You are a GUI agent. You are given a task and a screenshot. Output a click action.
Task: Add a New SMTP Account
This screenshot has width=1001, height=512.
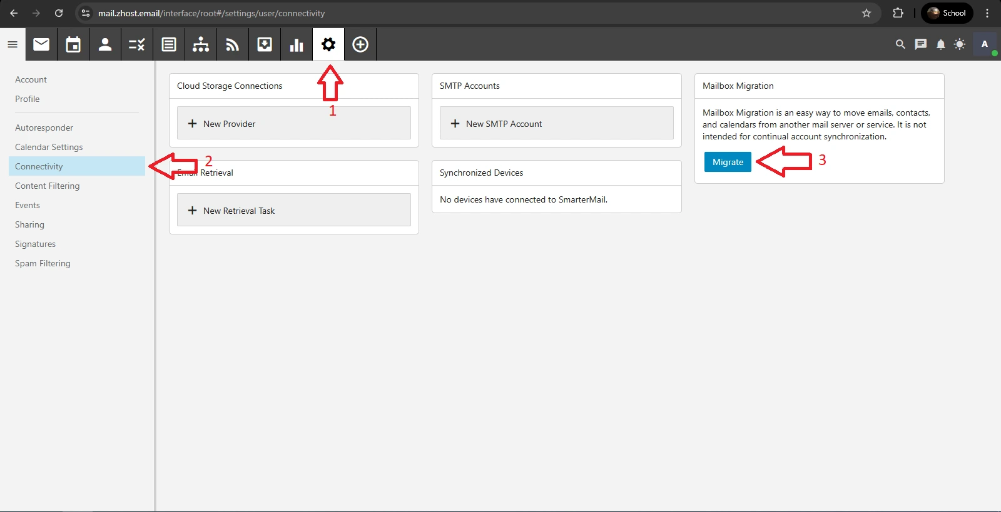click(556, 123)
